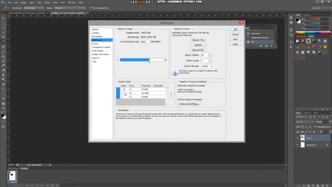Image resolution: width=332 pixels, height=187 pixels.
Task: Open the Image menu
Action: click(23, 3)
